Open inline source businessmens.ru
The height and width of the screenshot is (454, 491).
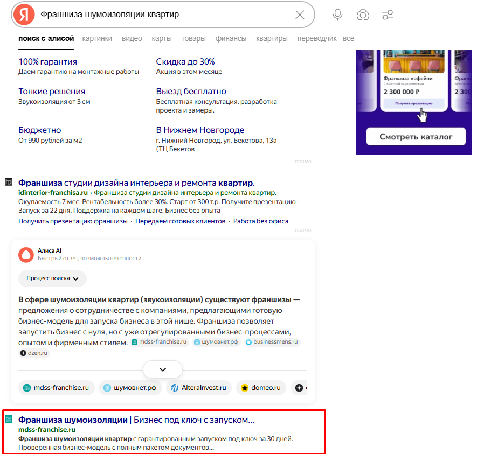point(272,342)
